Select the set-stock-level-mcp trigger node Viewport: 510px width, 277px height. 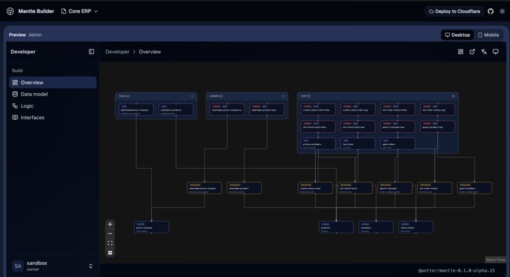358,126
